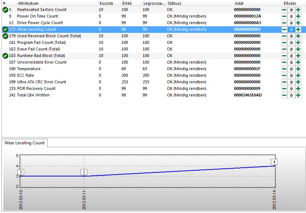The width and height of the screenshot is (306, 213).
Task: Decrease offset for Uncorrectable Error Count
Action: (284, 62)
